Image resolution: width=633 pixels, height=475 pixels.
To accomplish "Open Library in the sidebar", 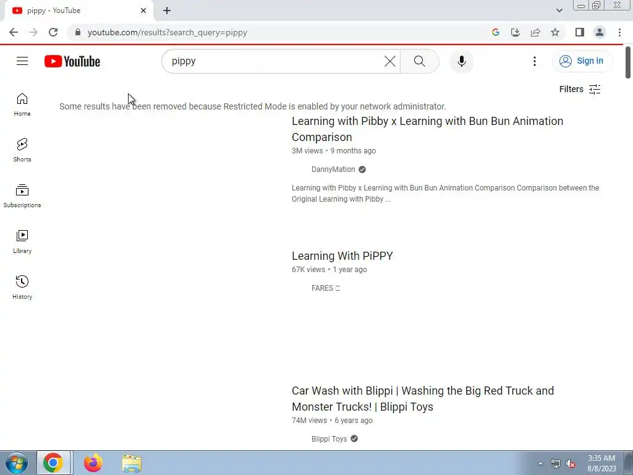I will coord(22,242).
